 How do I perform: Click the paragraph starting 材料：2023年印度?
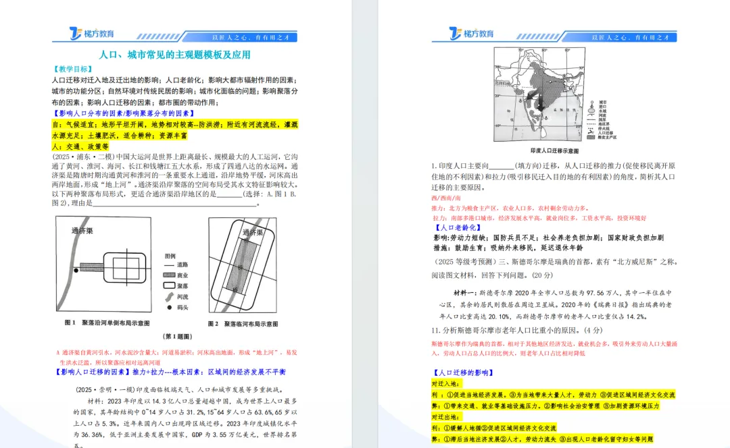click(x=185, y=423)
